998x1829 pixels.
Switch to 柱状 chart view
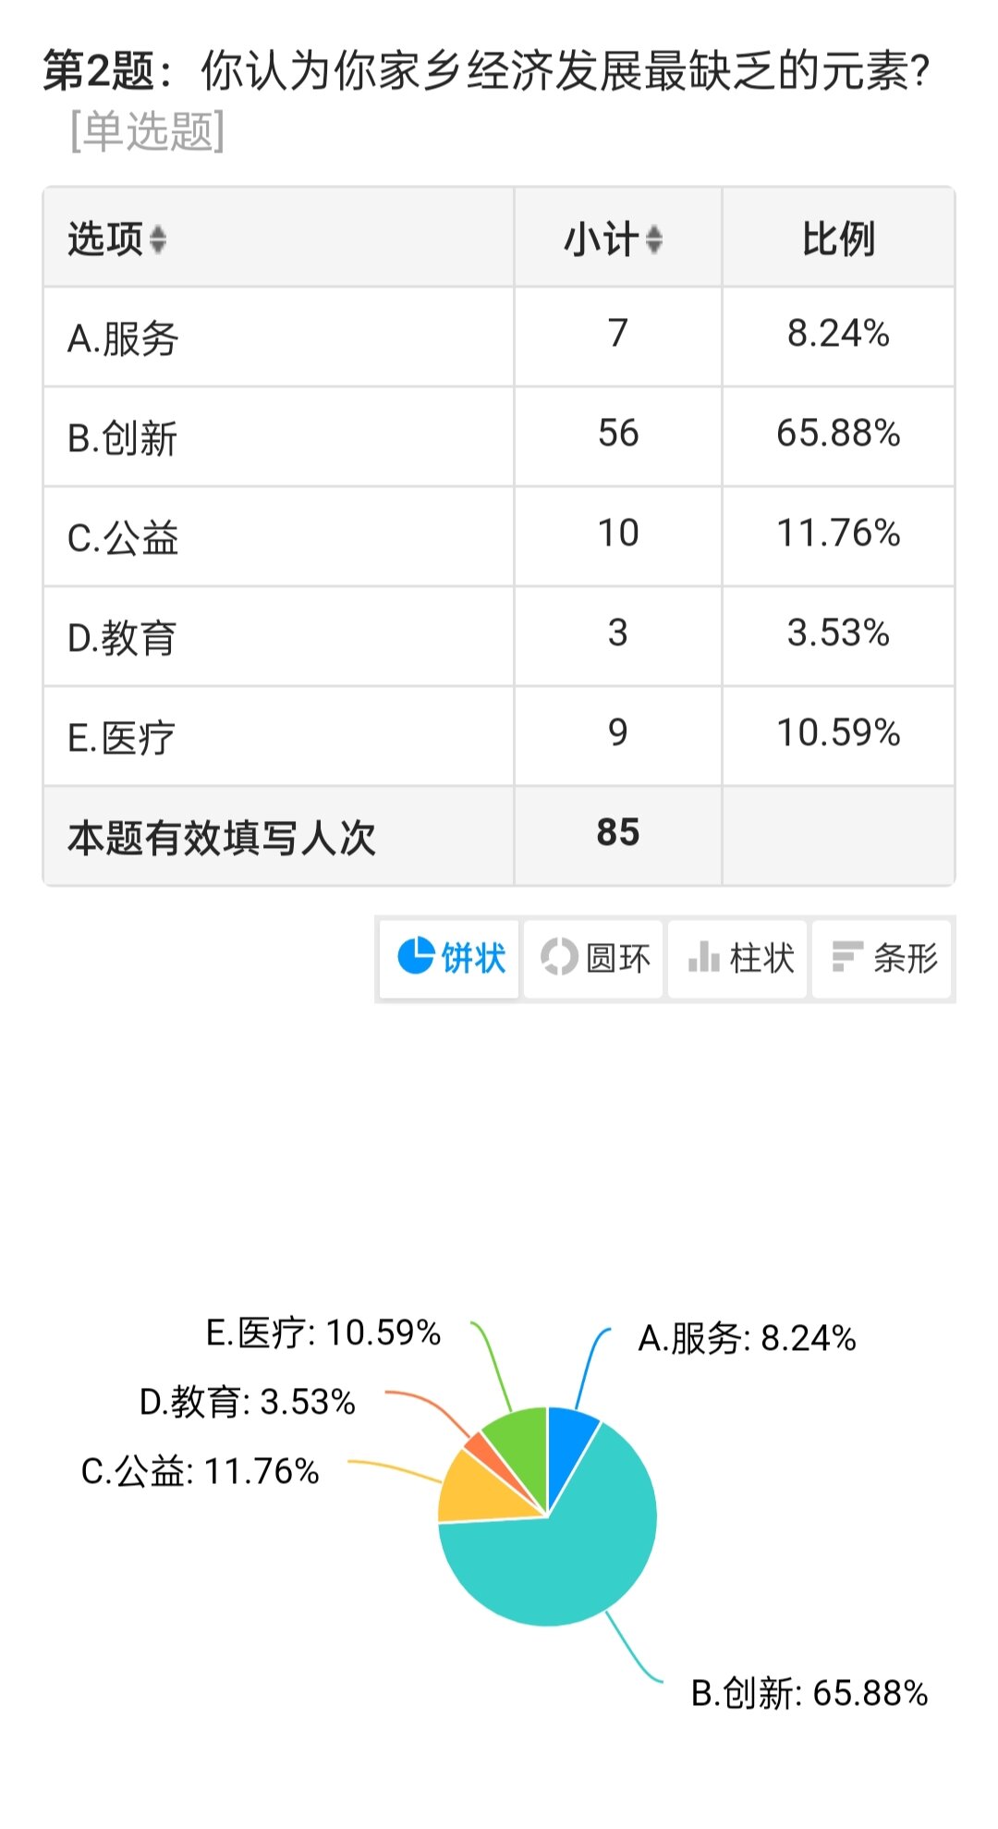(737, 958)
